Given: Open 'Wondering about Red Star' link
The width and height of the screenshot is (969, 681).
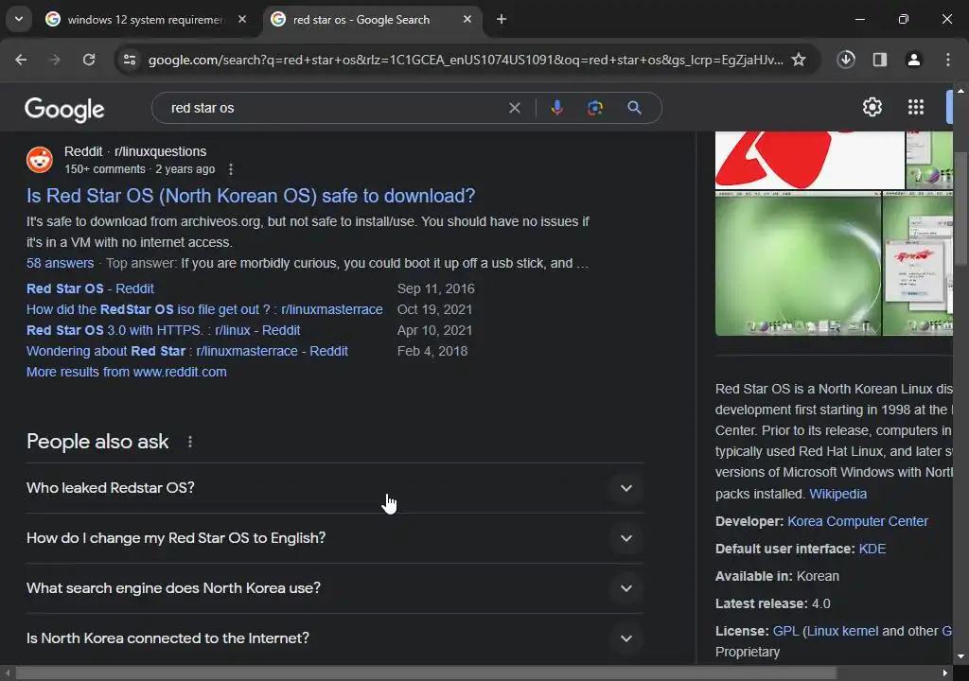Looking at the screenshot, I should click(x=187, y=351).
